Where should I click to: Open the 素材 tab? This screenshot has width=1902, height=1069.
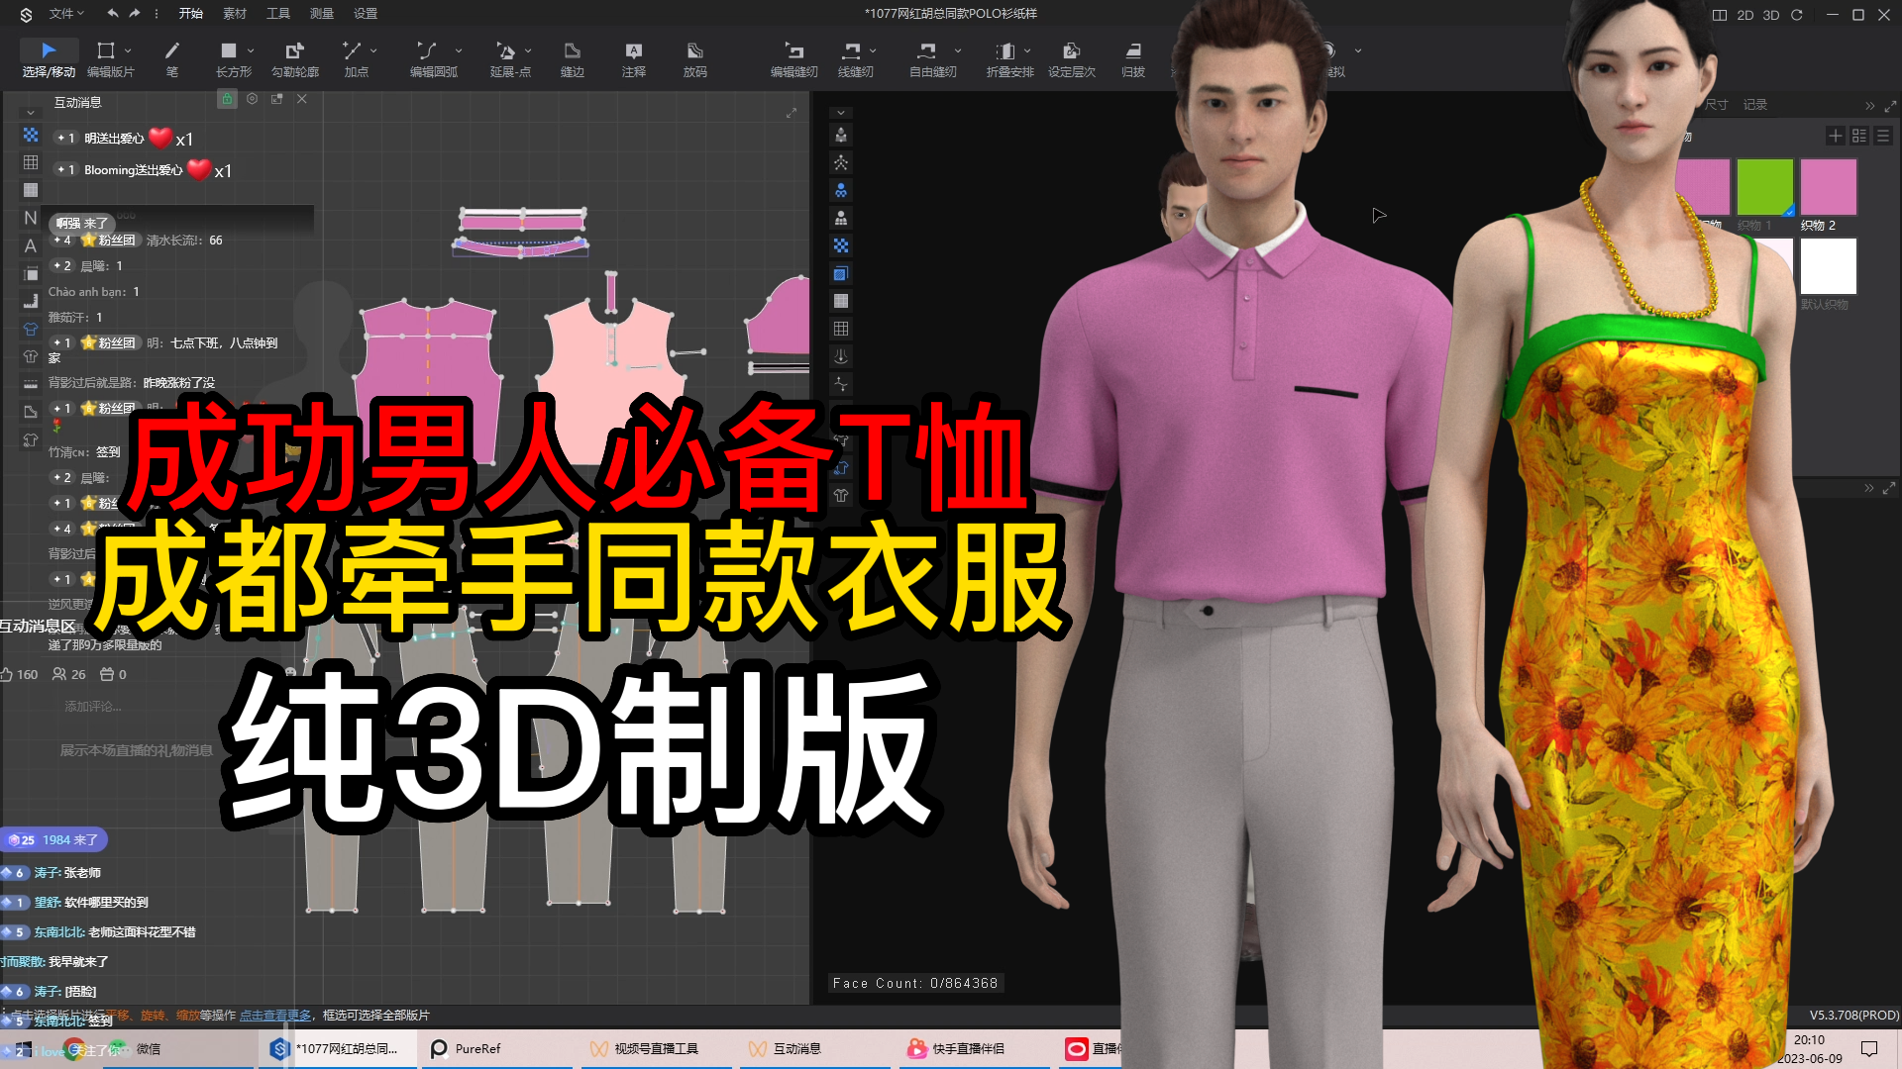coord(235,14)
